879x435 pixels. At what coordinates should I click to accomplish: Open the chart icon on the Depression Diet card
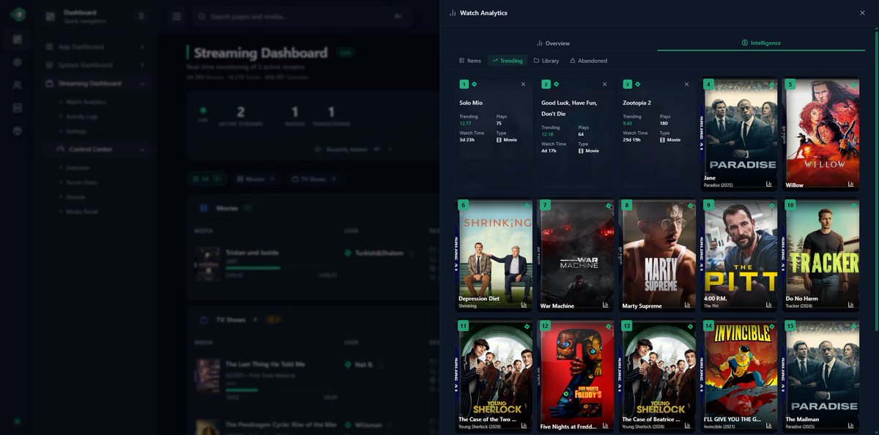point(524,305)
